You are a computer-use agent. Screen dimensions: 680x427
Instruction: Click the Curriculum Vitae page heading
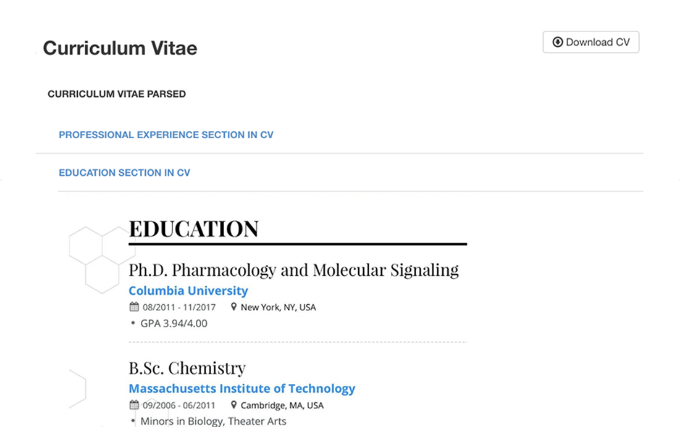point(120,48)
